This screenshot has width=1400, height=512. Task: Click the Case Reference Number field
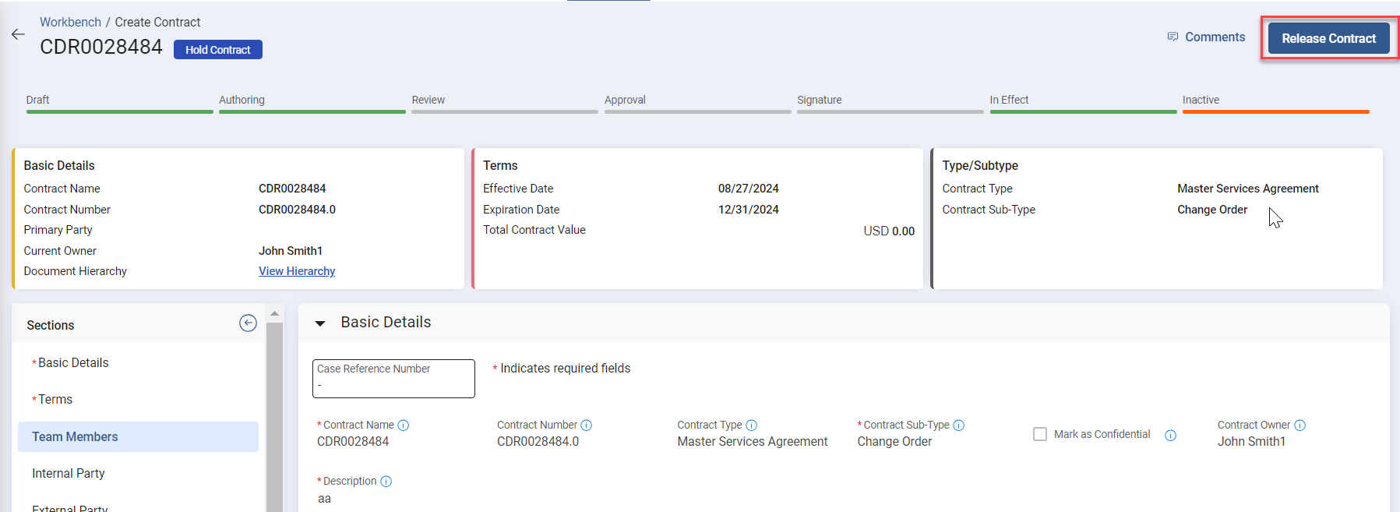[x=393, y=379]
